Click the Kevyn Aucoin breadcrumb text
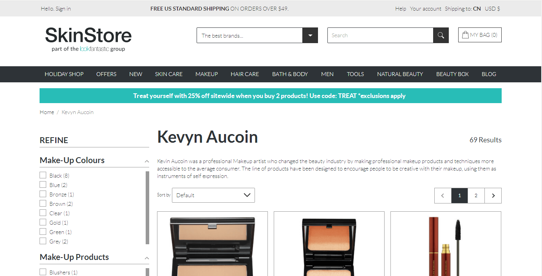542x276 pixels. 78,112
